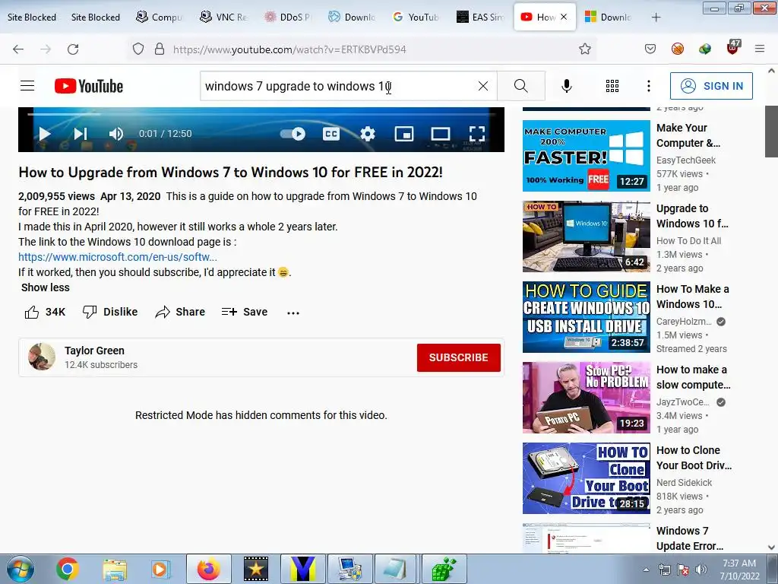Open EasyTechGeek channel name in sidebar
Viewport: 778px width, 584px height.
(686, 160)
